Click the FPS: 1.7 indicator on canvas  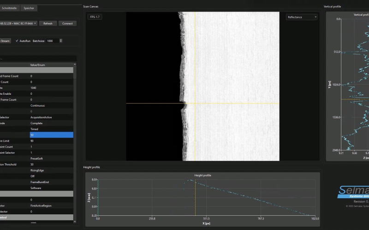95,17
